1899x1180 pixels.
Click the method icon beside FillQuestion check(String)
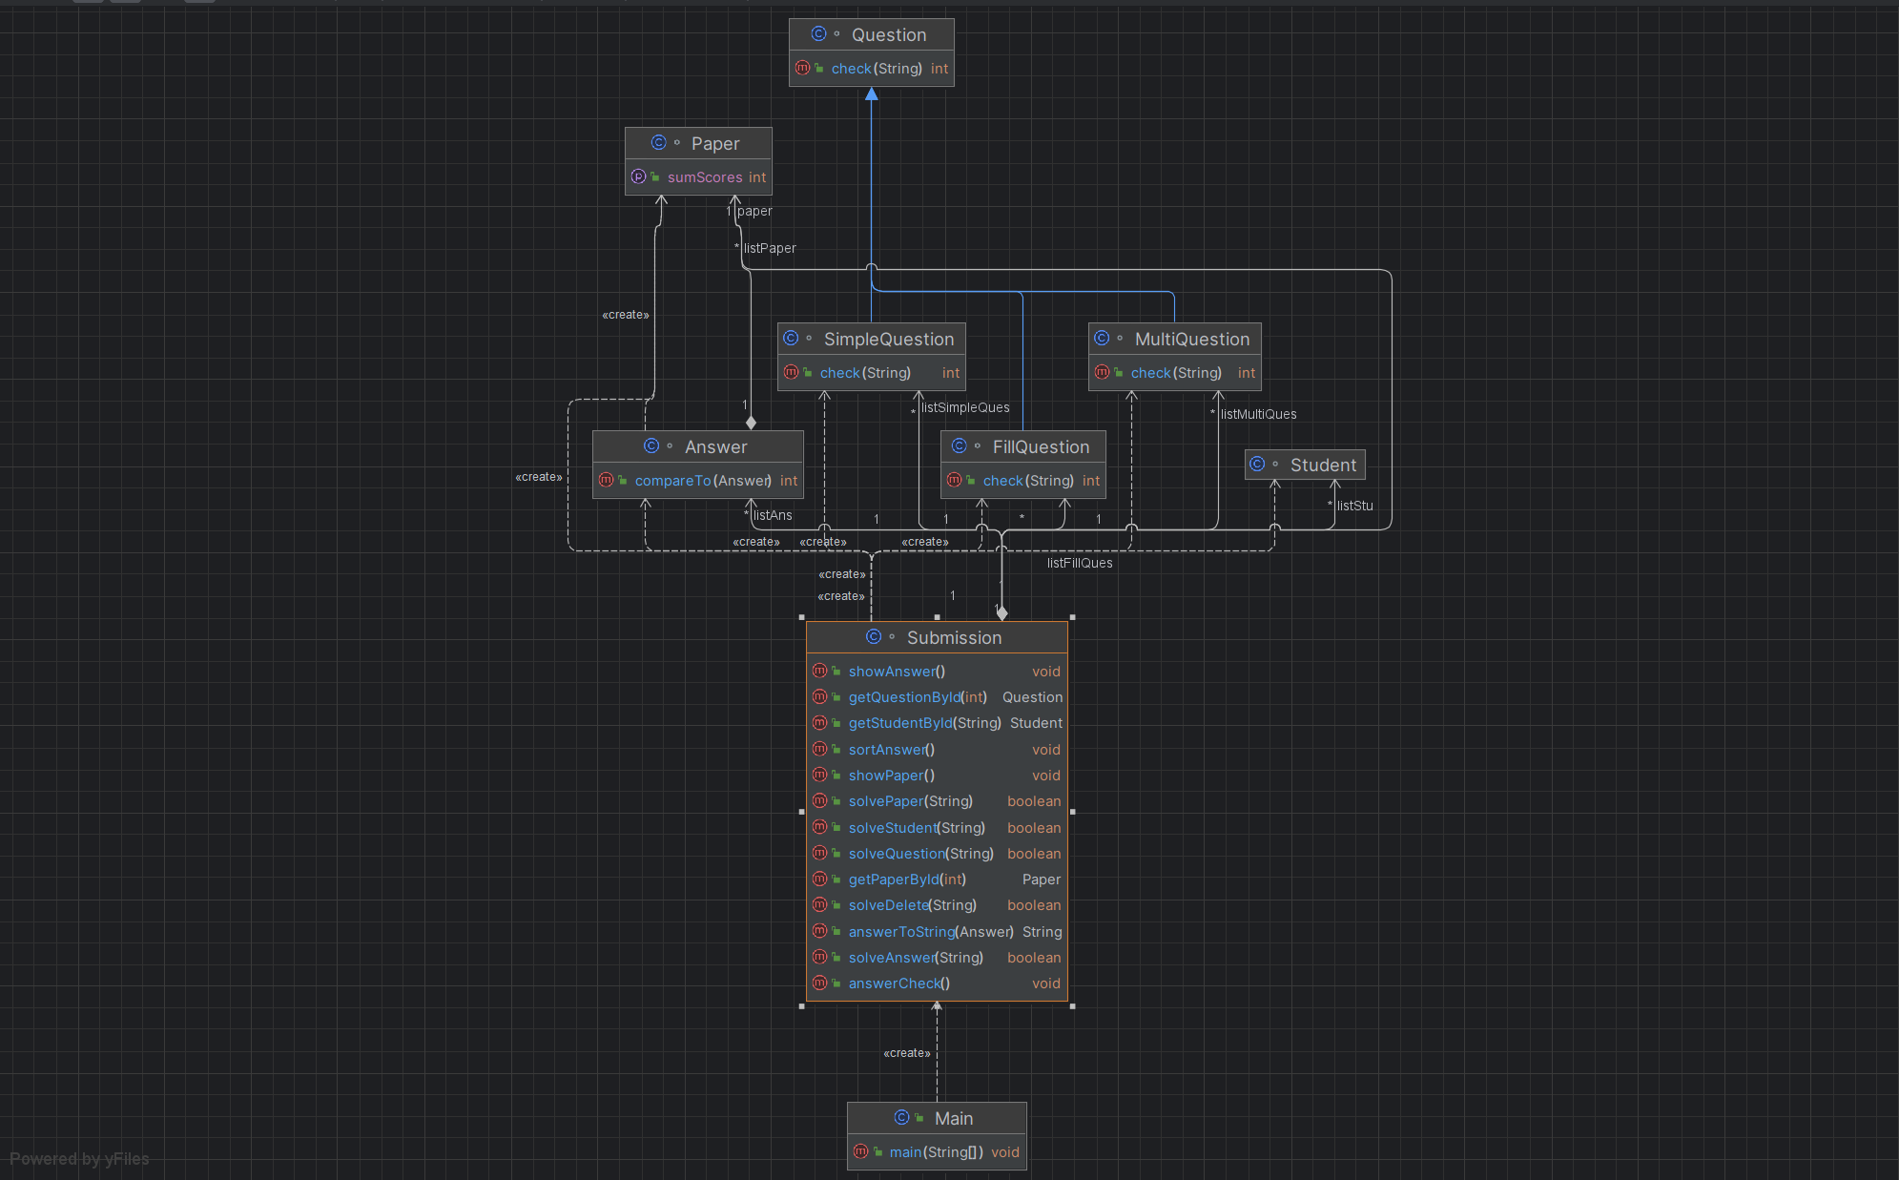point(954,481)
